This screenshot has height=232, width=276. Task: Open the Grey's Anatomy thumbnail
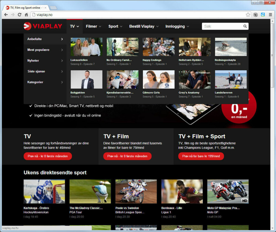[195, 80]
